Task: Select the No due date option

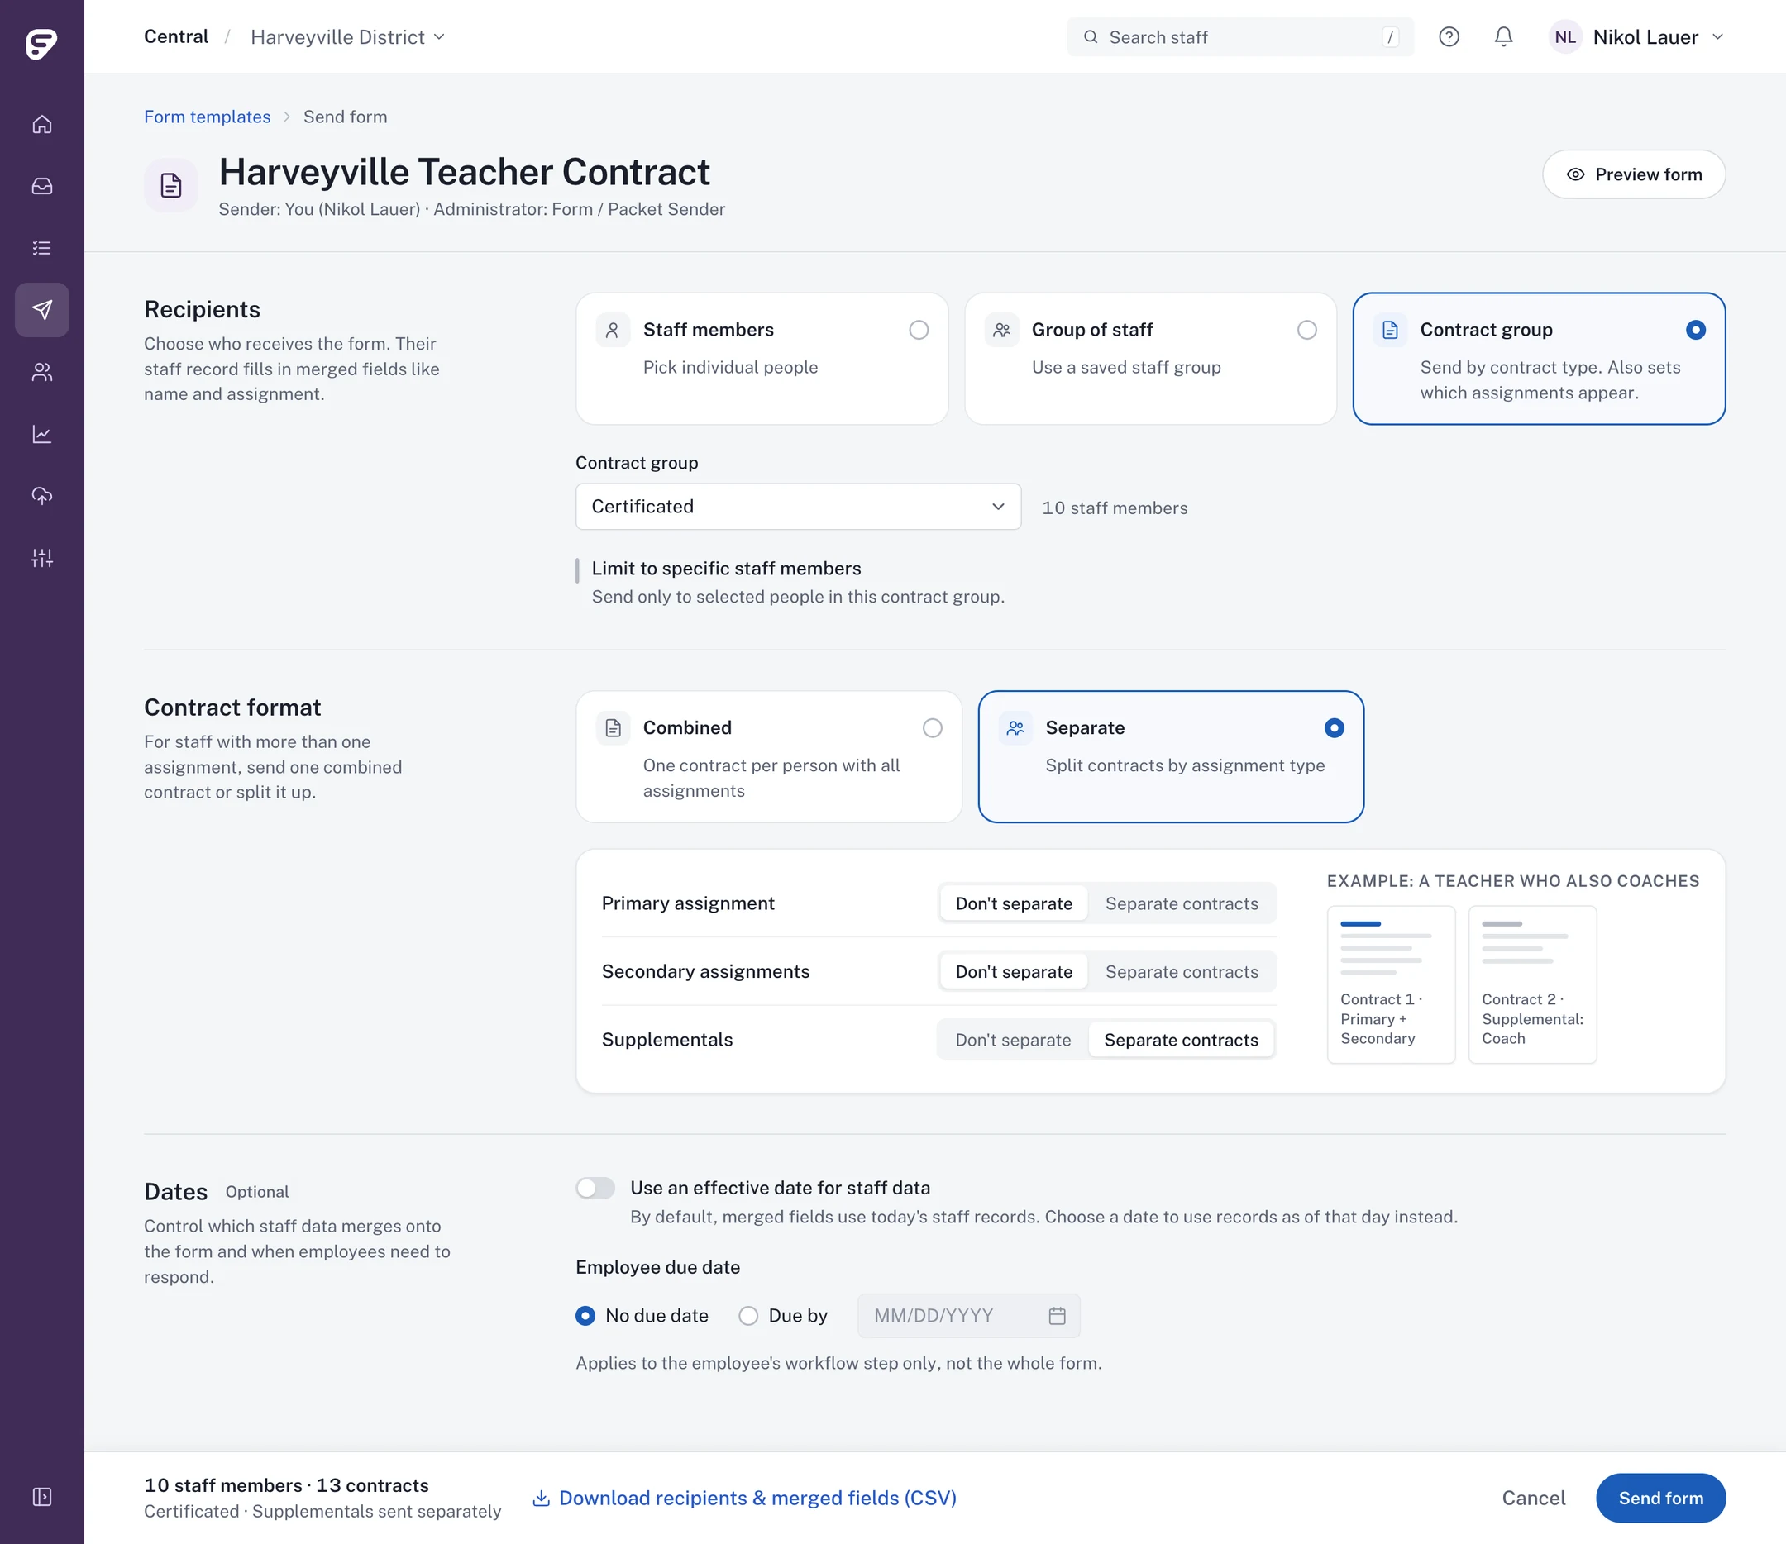Action: (x=642, y=1316)
